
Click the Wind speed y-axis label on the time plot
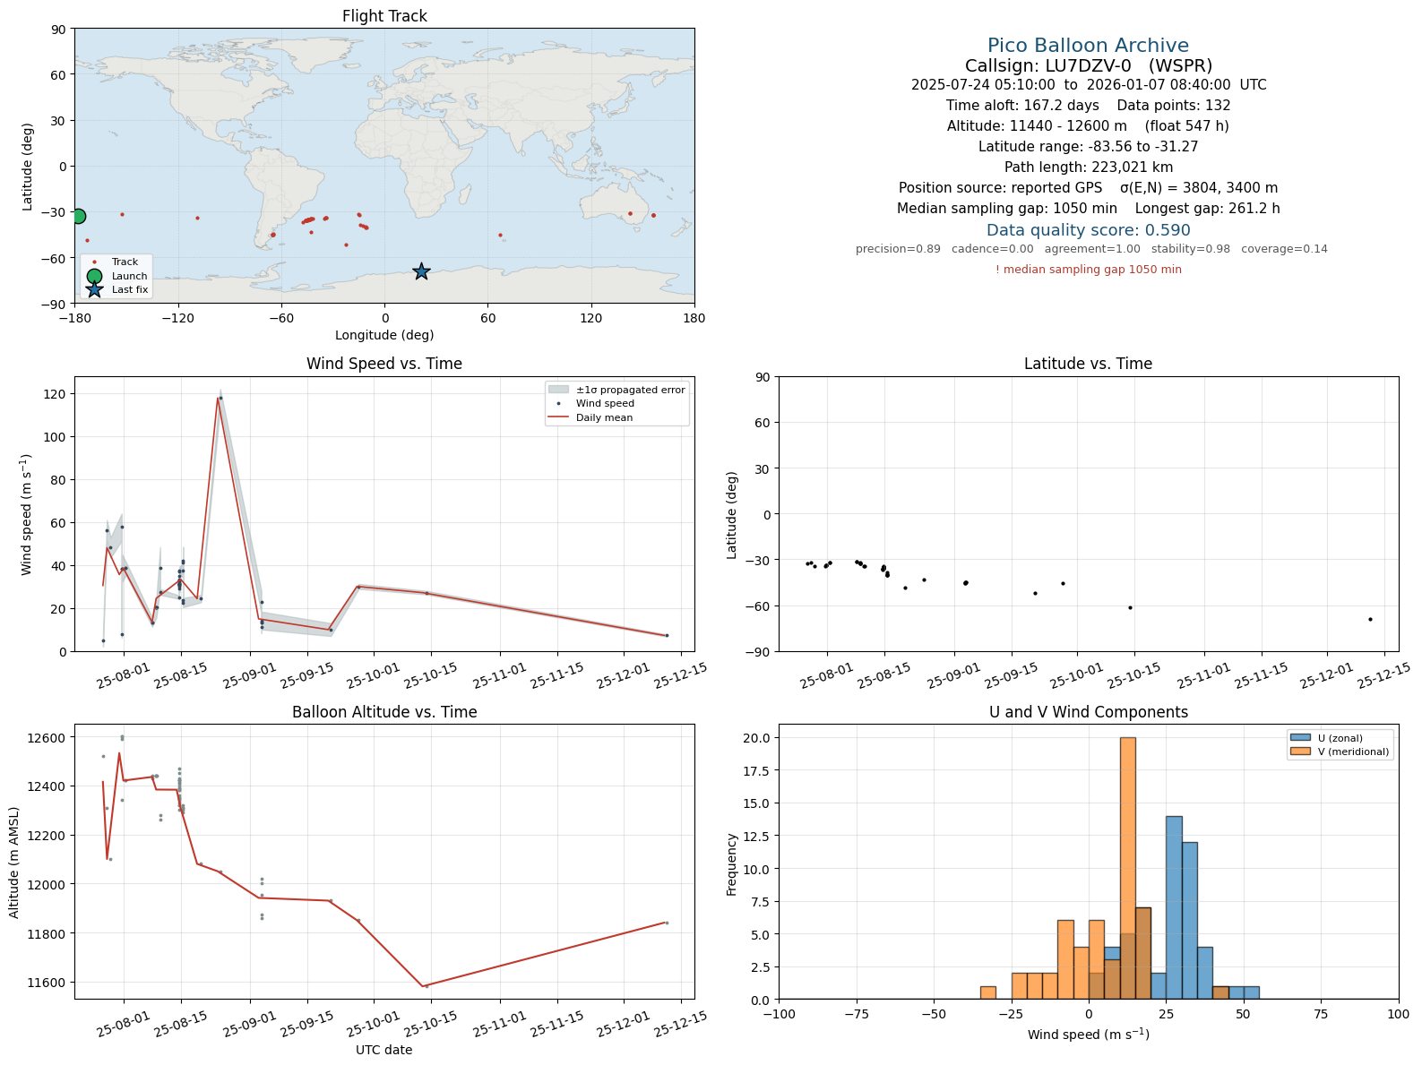click(x=26, y=514)
